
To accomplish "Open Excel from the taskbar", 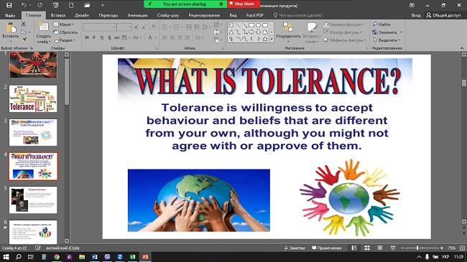I will coord(132,257).
